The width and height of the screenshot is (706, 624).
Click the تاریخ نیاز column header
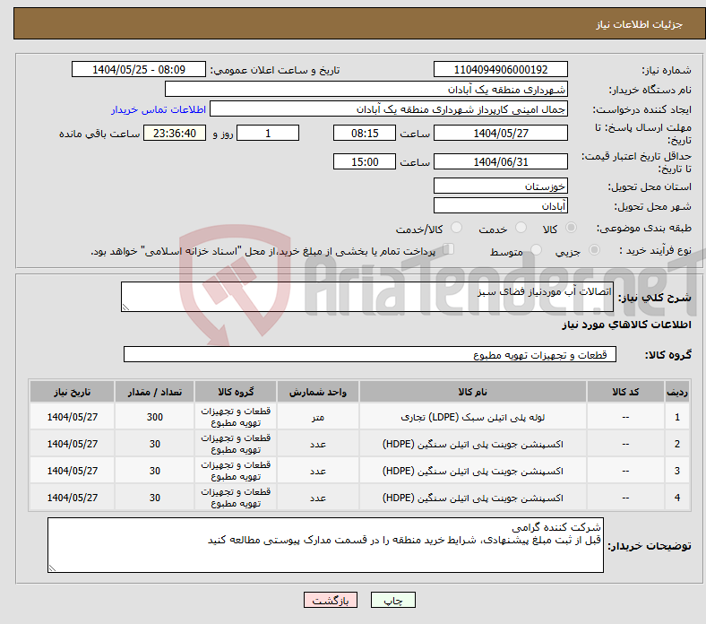click(x=72, y=392)
